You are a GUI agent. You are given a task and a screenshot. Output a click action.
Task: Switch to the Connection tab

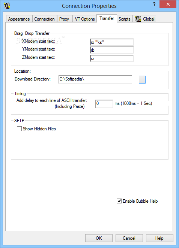pos(45,19)
